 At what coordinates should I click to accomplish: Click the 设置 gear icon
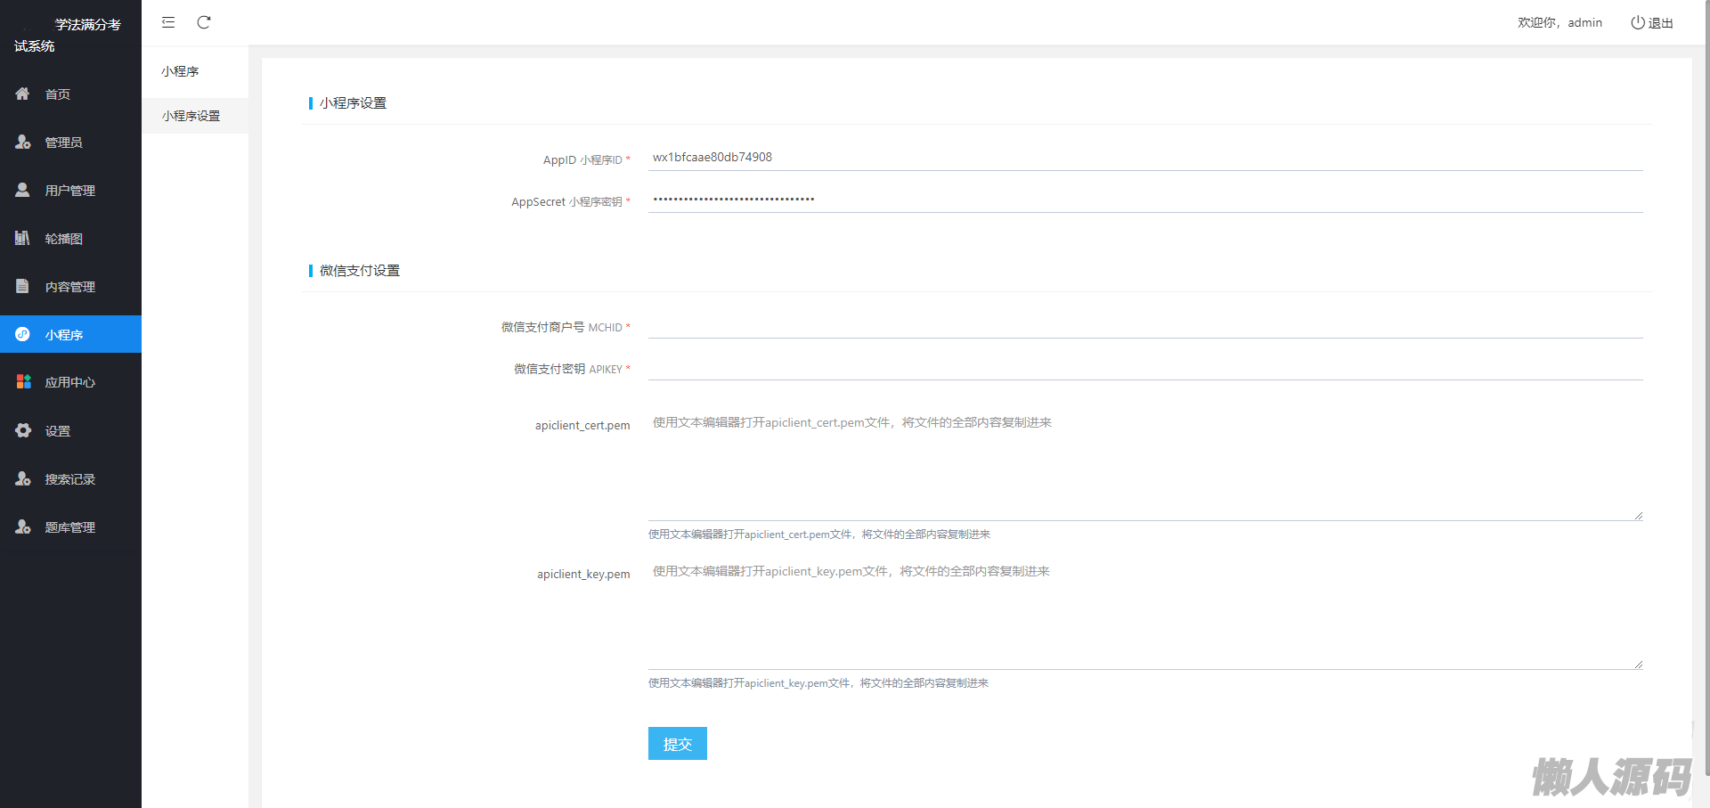[23, 430]
